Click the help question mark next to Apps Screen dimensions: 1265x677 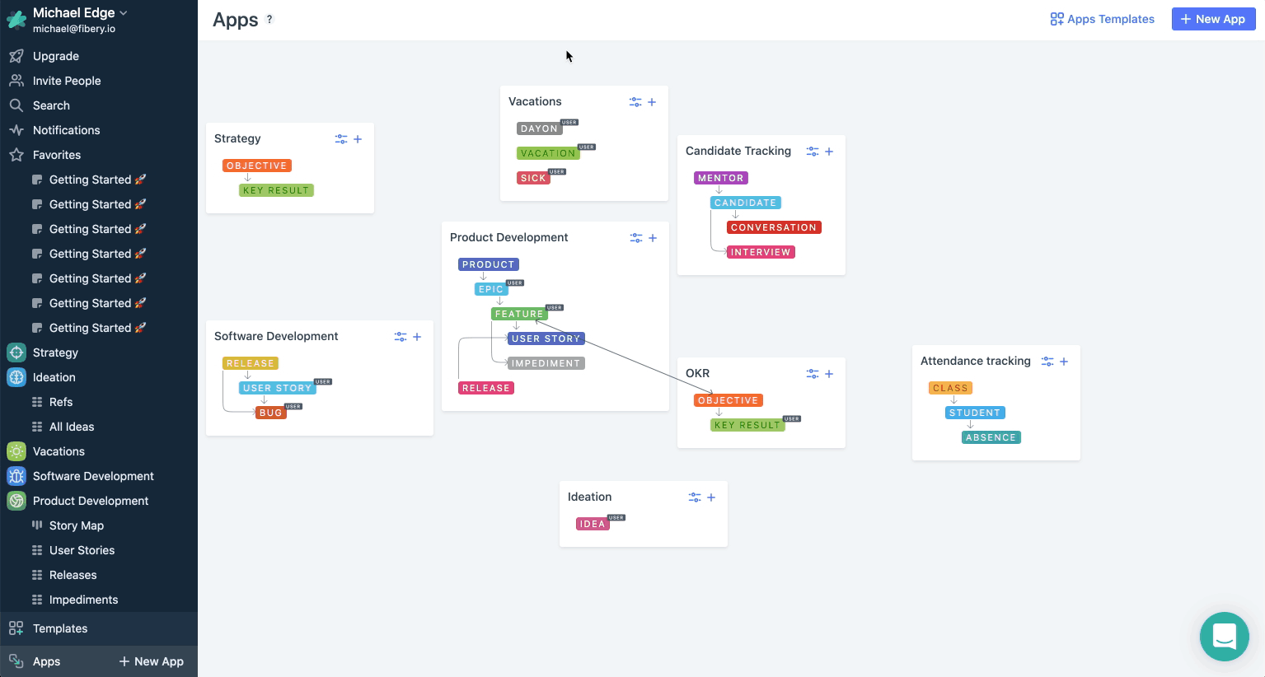(x=269, y=20)
